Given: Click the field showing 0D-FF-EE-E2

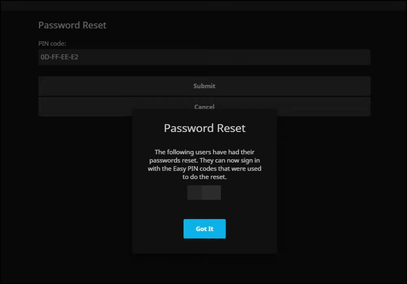Looking at the screenshot, I should 204,57.
